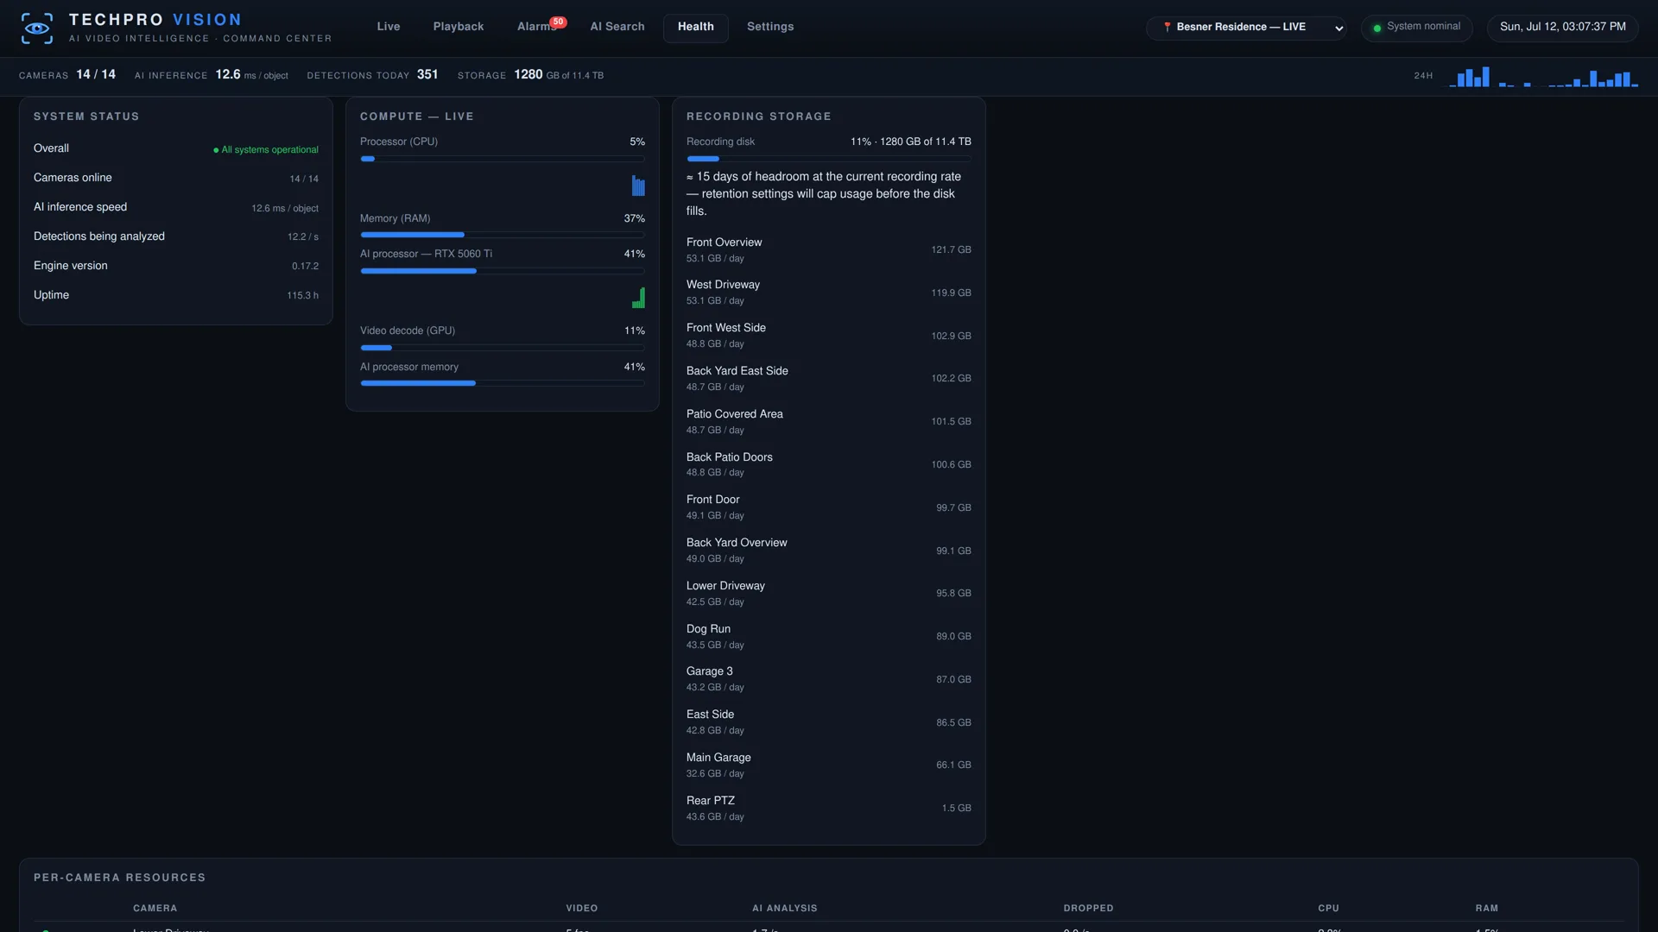This screenshot has width=1658, height=932.
Task: Click the green System nominal status dot
Action: pyautogui.click(x=1377, y=28)
